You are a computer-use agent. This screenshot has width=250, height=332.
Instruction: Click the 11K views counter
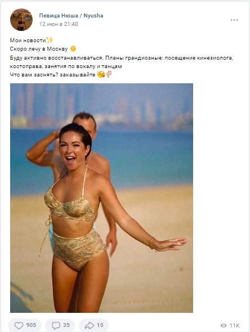coord(234,325)
